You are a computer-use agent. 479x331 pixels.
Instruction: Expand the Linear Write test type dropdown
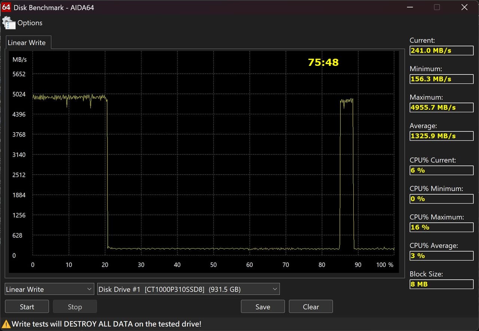(49, 289)
